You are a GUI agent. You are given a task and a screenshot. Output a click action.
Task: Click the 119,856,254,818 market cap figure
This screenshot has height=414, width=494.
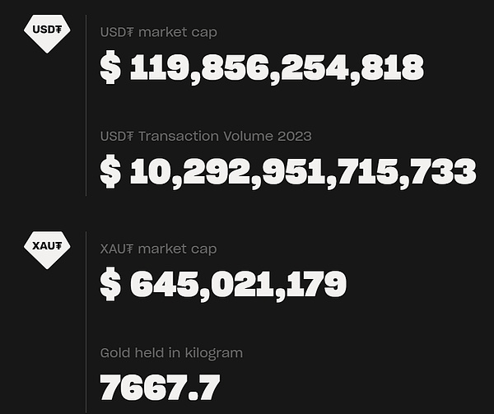point(277,68)
